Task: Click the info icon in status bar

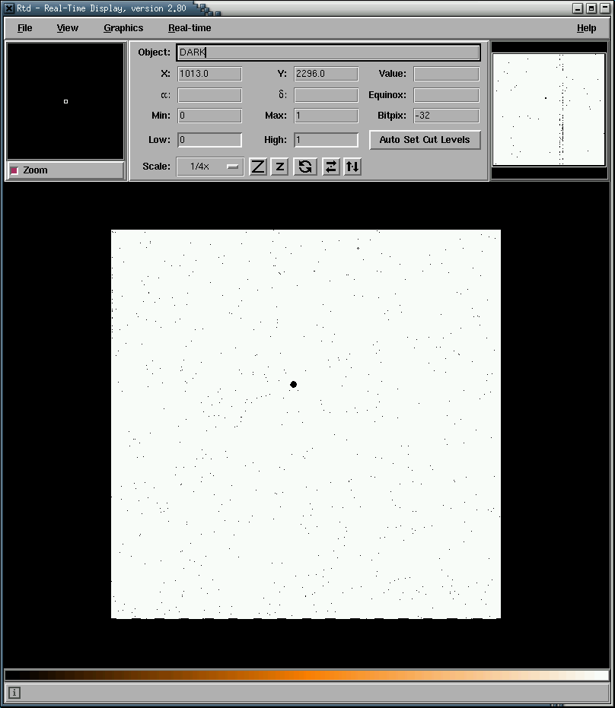Action: coord(14,692)
